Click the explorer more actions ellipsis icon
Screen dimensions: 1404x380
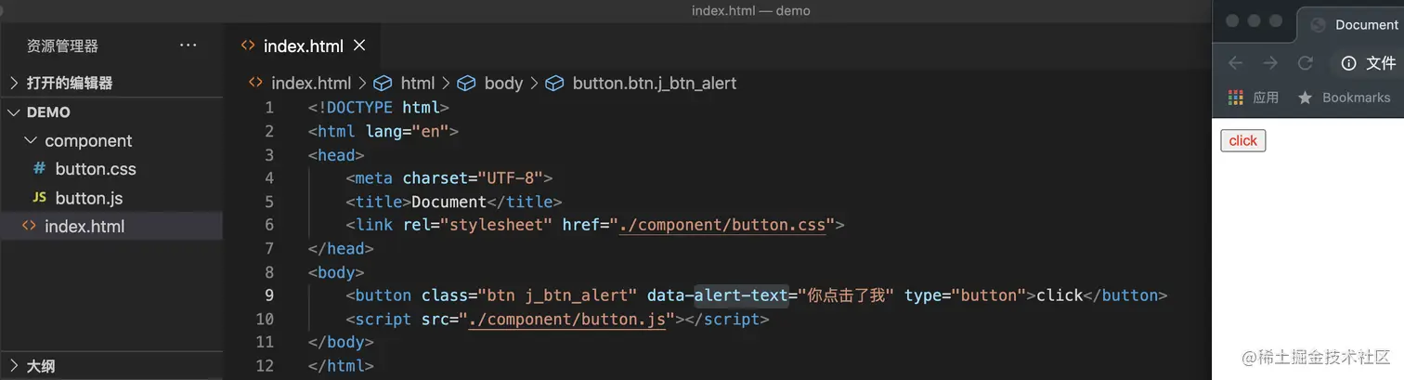pos(188,46)
